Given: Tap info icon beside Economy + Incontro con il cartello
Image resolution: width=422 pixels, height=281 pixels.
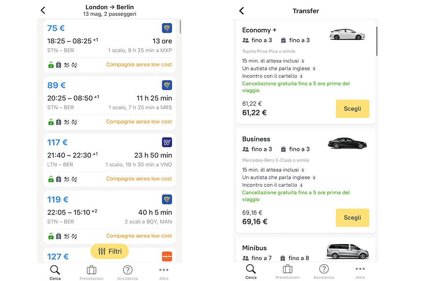Looking at the screenshot, I should coord(301,76).
